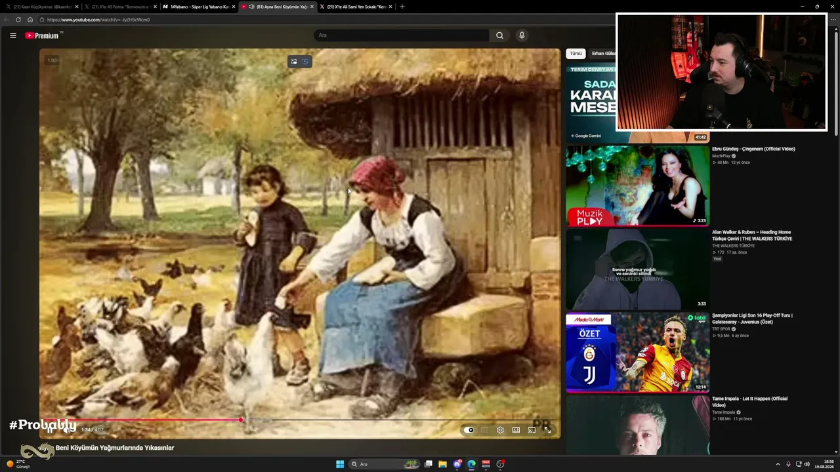
Task: Open the Galatasaray Juventus özet thumbnail
Action: click(x=638, y=353)
